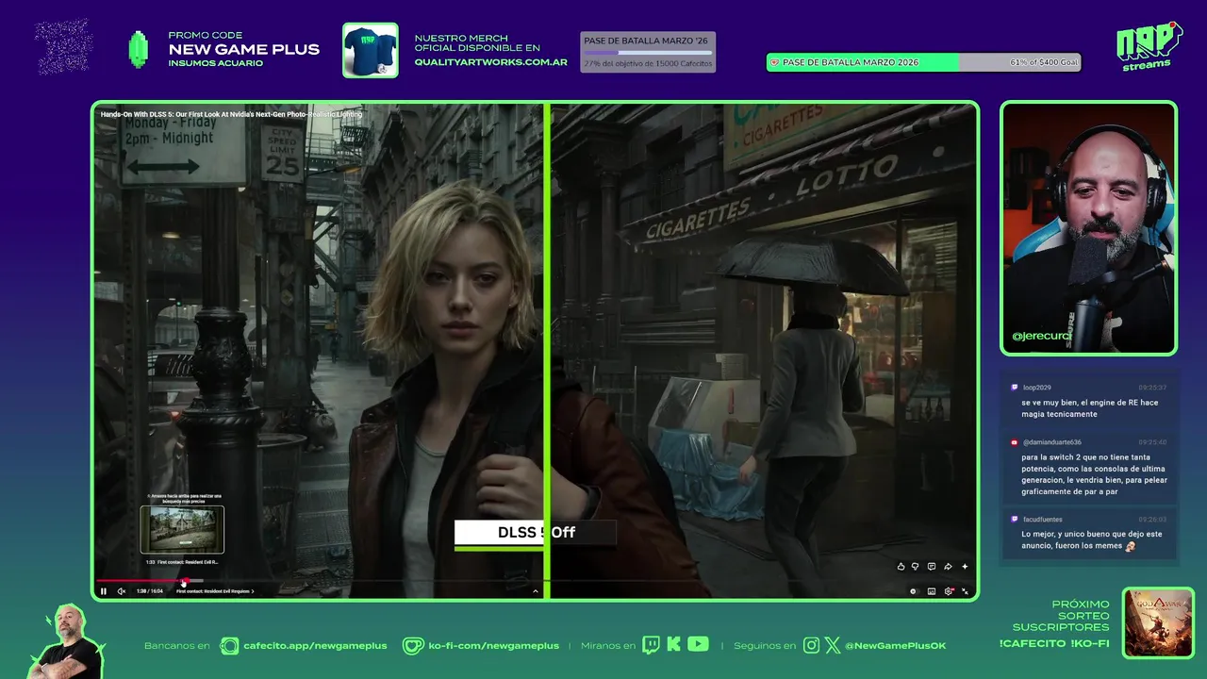Viewport: 1207px width, 679px height.
Task: Click the cafecito cup icon in the footer
Action: tap(229, 646)
